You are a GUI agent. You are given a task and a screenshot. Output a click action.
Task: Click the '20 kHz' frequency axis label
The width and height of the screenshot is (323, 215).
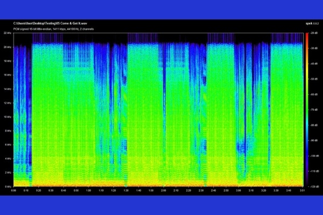8,47
